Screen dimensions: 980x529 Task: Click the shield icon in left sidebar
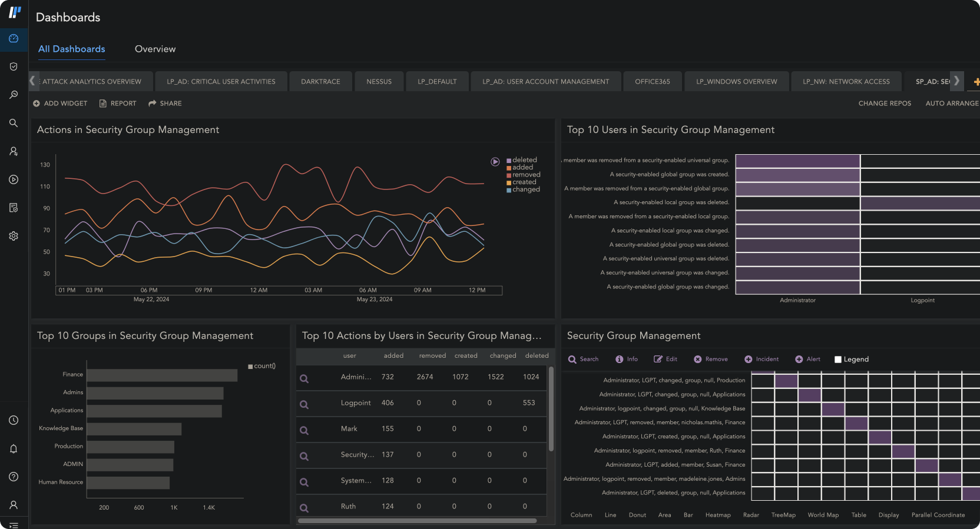coord(14,66)
